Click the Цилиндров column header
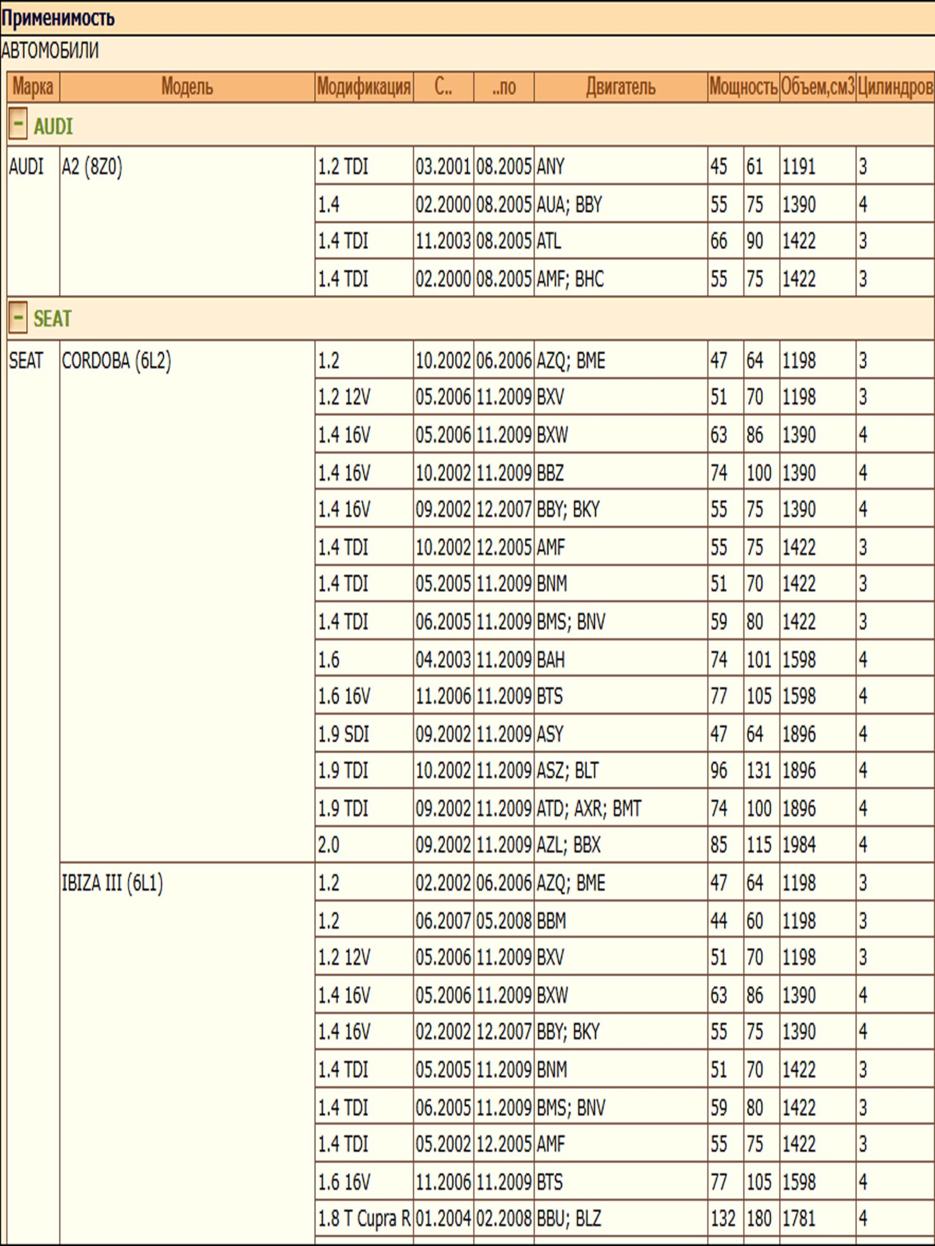Image resolution: width=935 pixels, height=1246 pixels. click(x=895, y=87)
